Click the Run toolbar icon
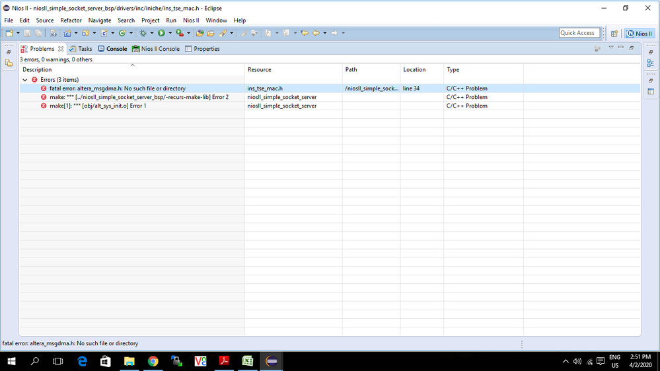Screen dimensions: 660x371 [x=161, y=33]
